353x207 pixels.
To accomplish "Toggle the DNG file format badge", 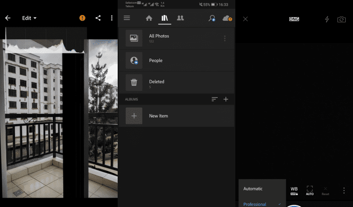I will click(294, 19).
